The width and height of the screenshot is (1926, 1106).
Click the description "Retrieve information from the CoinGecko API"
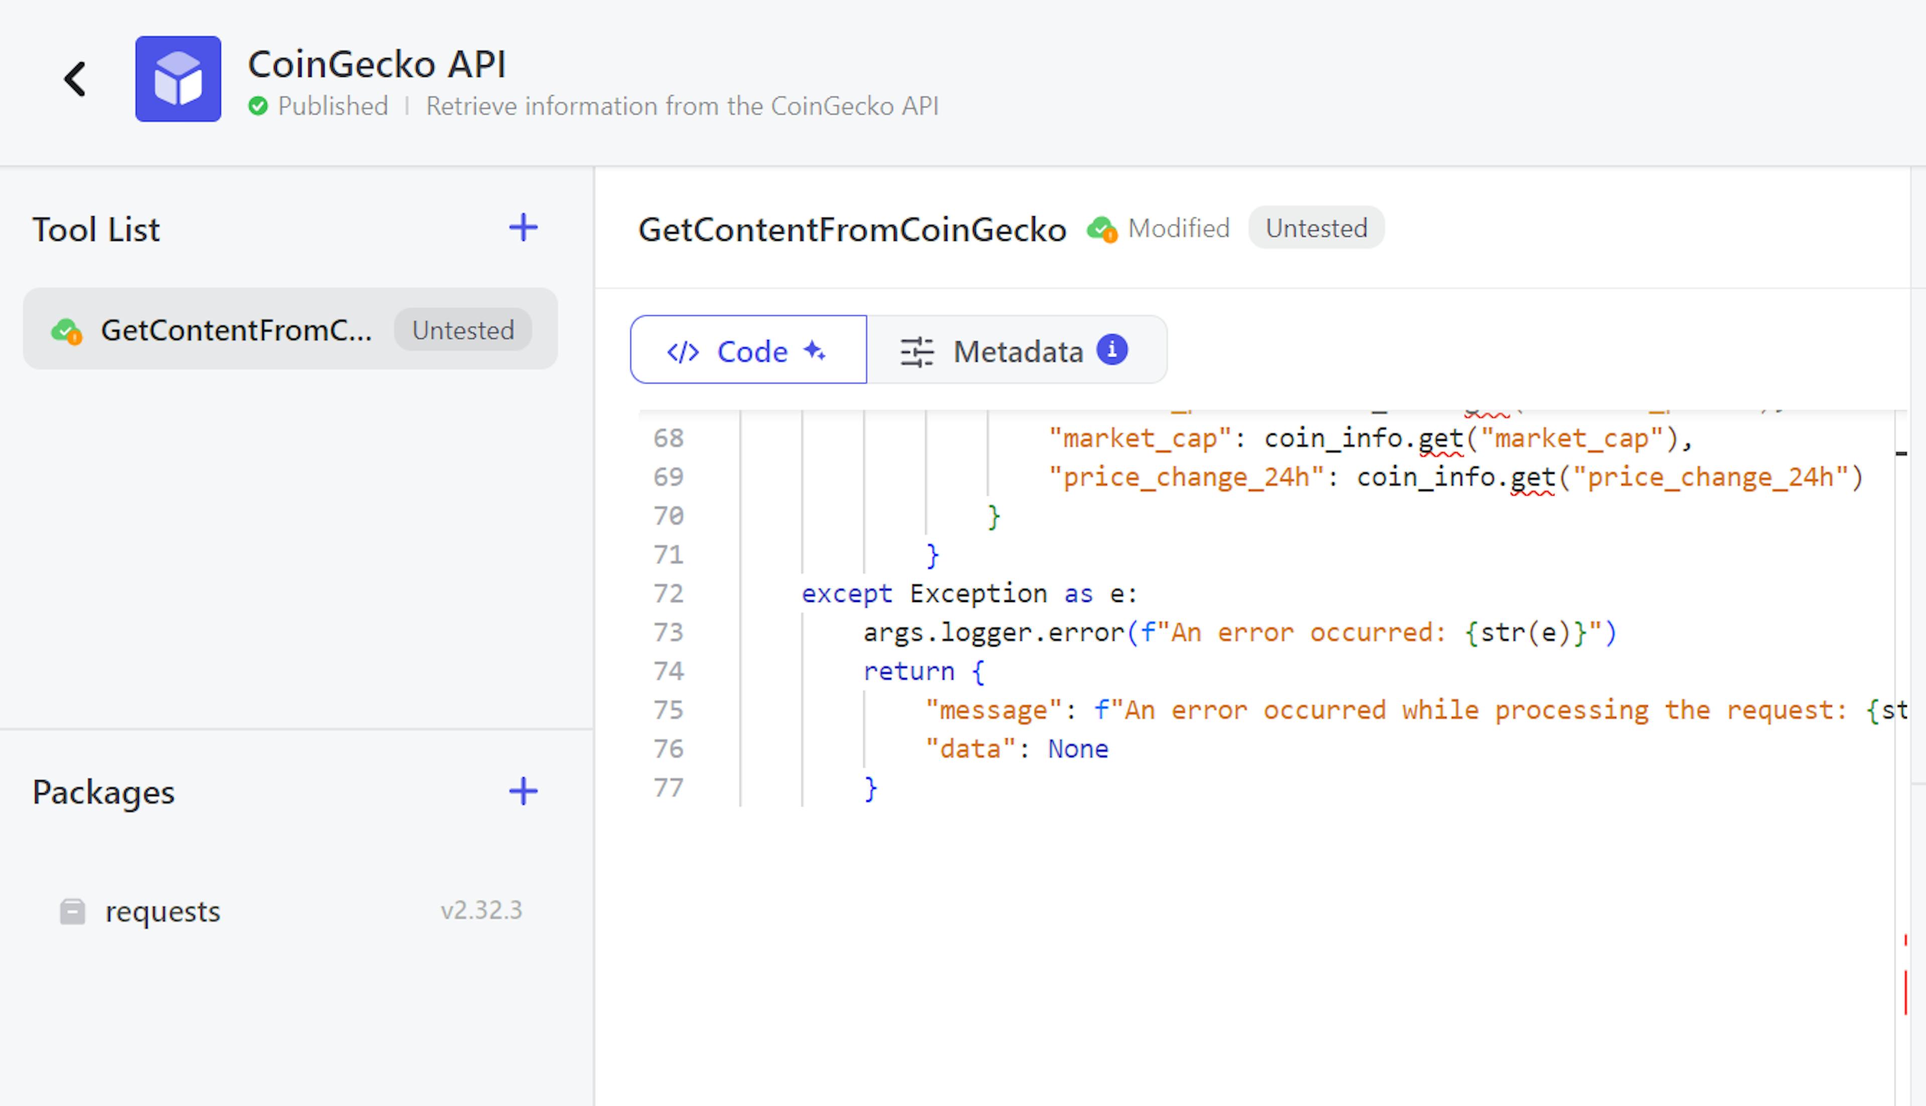682,106
